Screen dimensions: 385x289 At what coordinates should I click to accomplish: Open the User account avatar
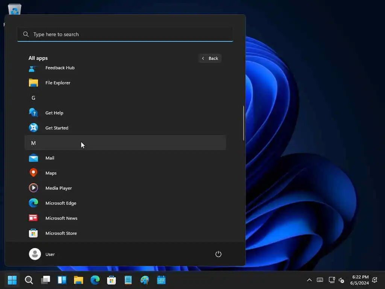(35, 254)
